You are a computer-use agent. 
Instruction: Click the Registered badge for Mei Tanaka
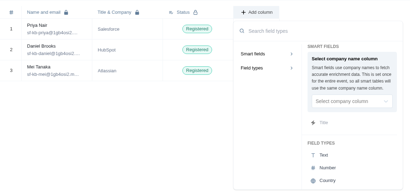(197, 71)
